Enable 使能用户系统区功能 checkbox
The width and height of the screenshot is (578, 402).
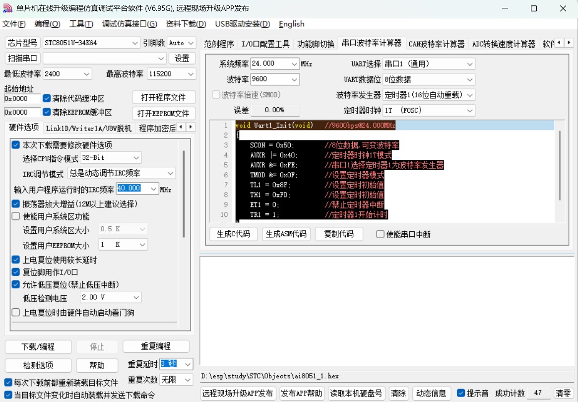tap(16, 216)
